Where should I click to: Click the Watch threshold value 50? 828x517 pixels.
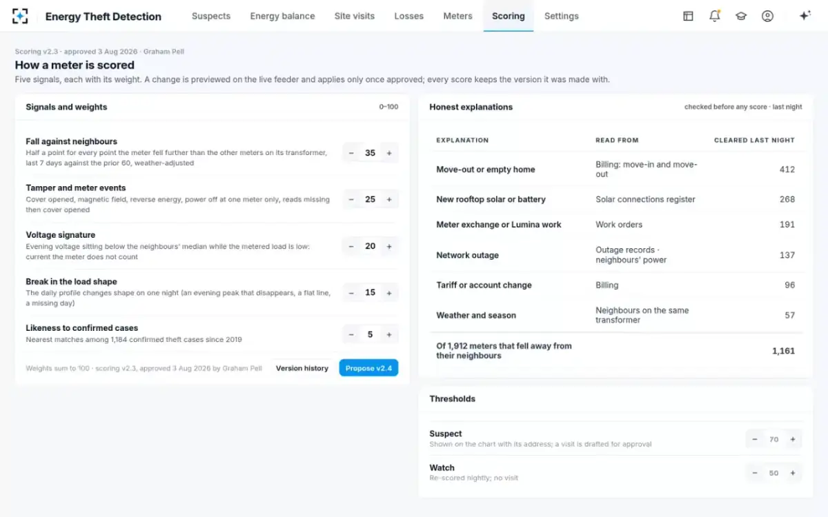click(x=774, y=473)
